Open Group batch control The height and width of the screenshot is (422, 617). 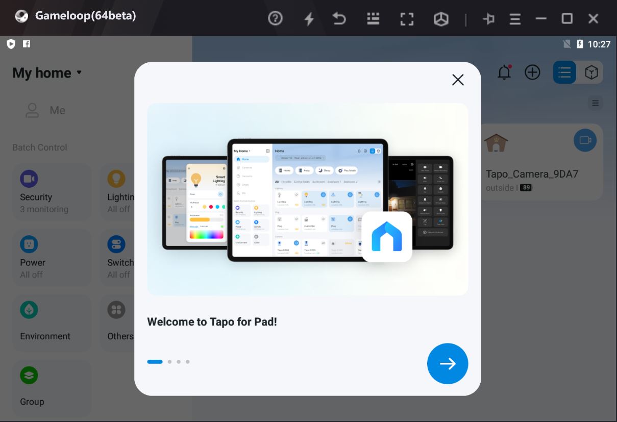pos(52,389)
